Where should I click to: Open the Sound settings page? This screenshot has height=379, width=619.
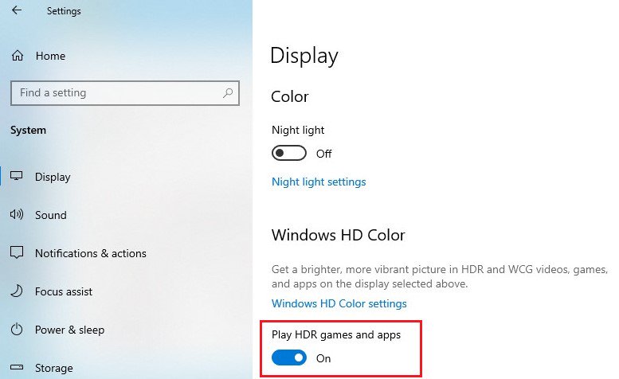point(51,215)
